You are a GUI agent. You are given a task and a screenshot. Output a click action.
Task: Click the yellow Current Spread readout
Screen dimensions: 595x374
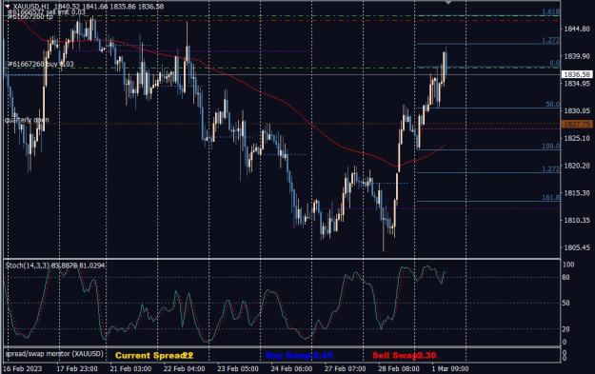point(154,355)
